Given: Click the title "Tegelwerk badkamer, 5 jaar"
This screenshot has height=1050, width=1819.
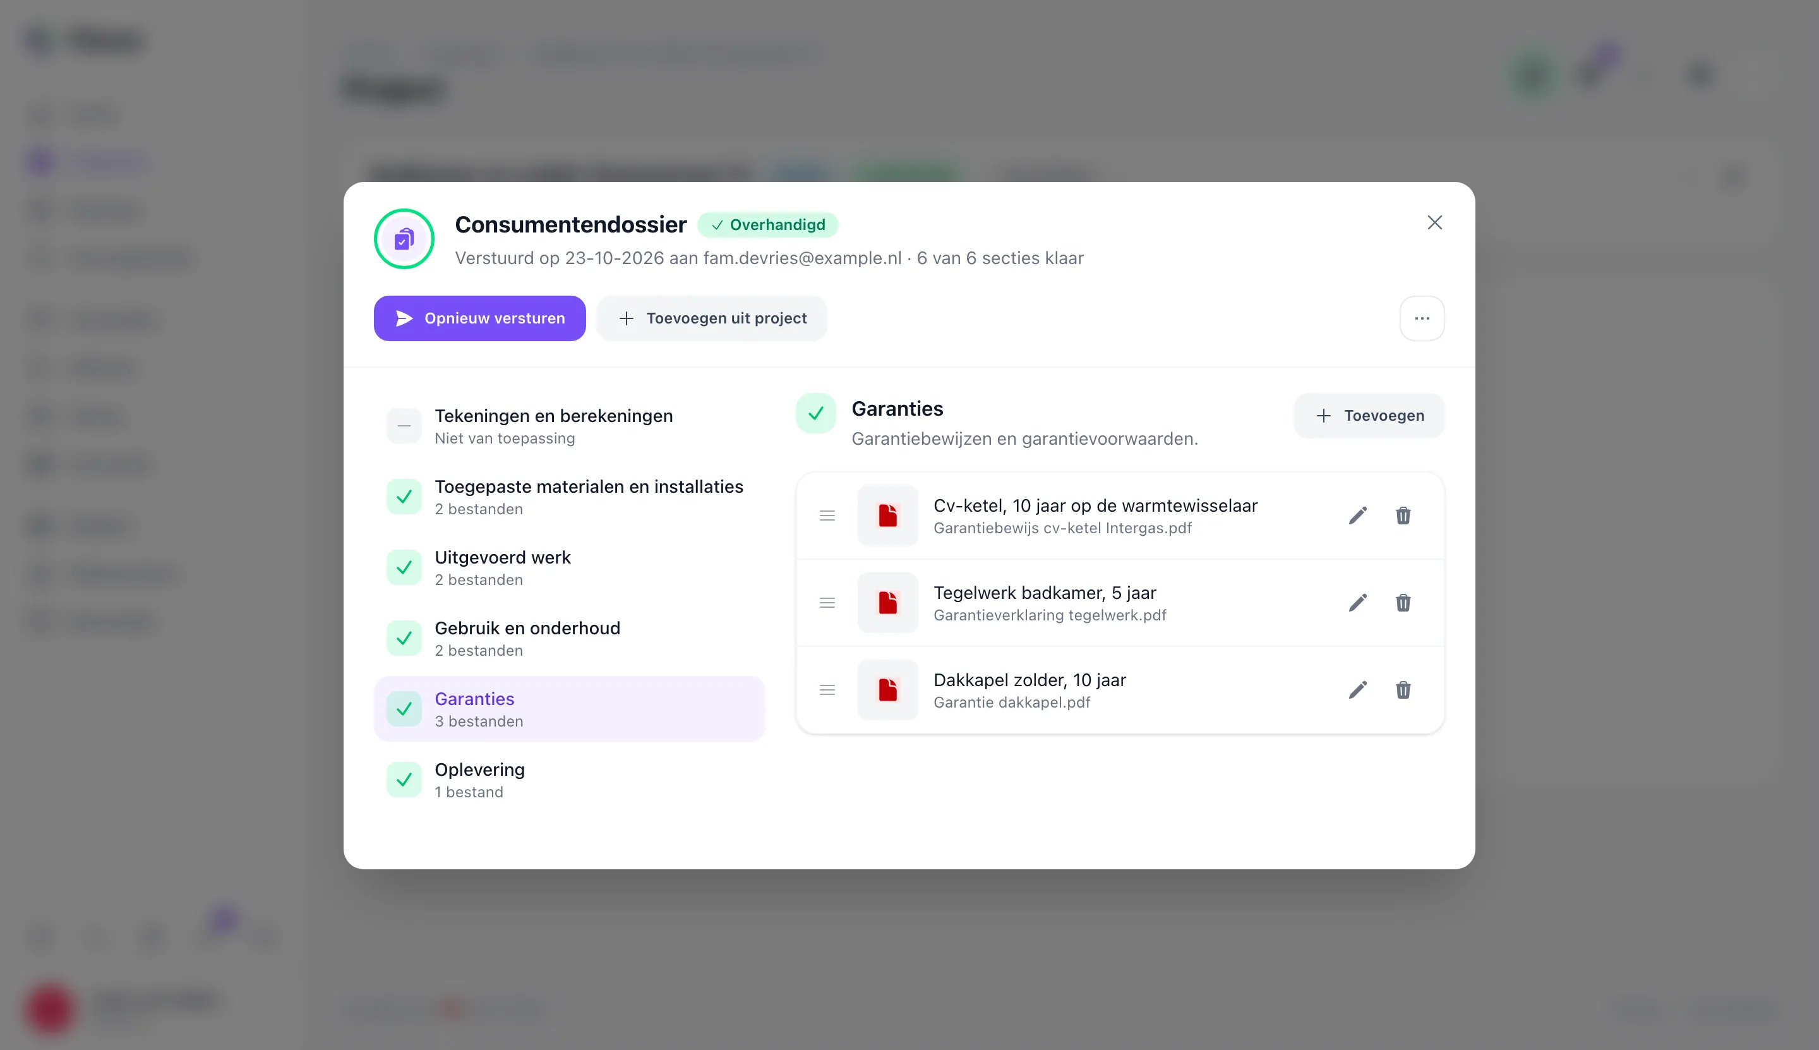Looking at the screenshot, I should [1045, 593].
